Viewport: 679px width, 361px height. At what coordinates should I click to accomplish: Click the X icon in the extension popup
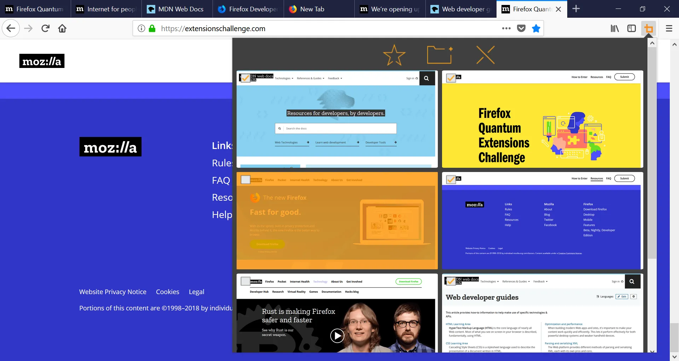tap(485, 55)
